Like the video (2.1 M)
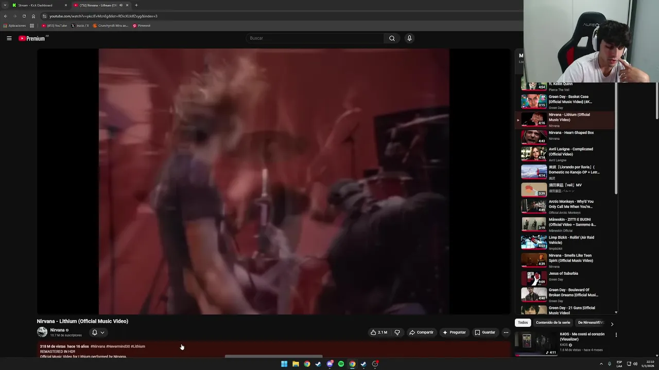 [x=379, y=332]
